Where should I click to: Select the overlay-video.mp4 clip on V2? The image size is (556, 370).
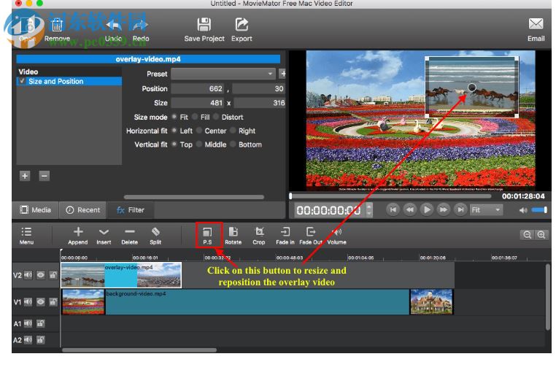(x=121, y=275)
